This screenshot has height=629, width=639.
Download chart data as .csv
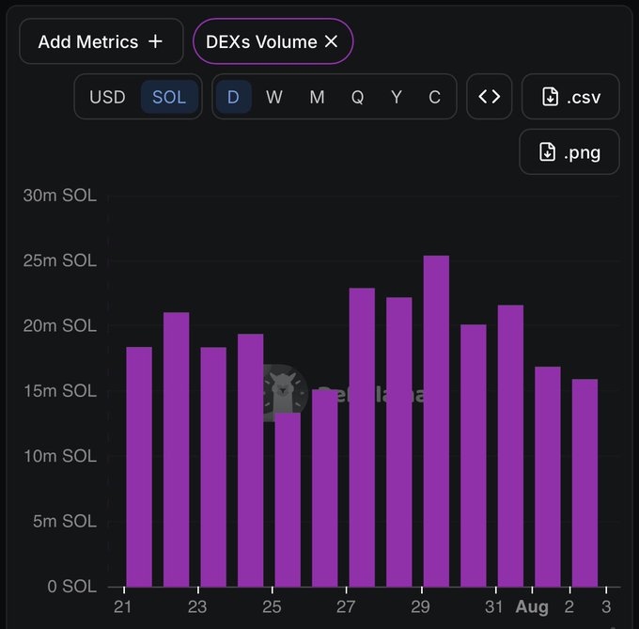(570, 97)
